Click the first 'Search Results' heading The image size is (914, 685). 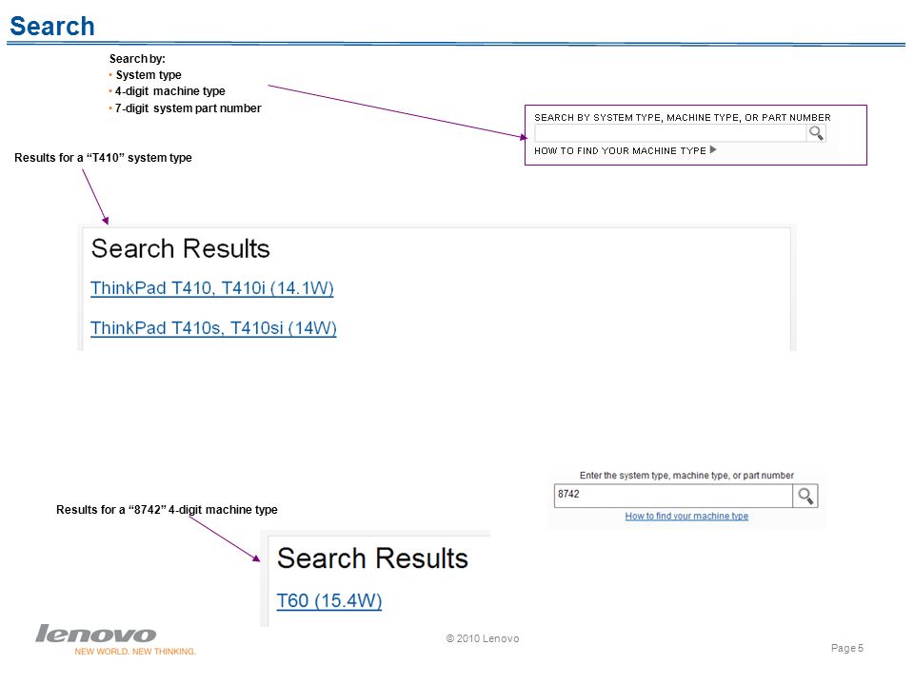point(181,248)
